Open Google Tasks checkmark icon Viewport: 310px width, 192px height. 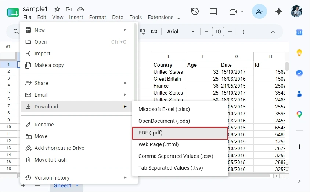tap(299, 73)
